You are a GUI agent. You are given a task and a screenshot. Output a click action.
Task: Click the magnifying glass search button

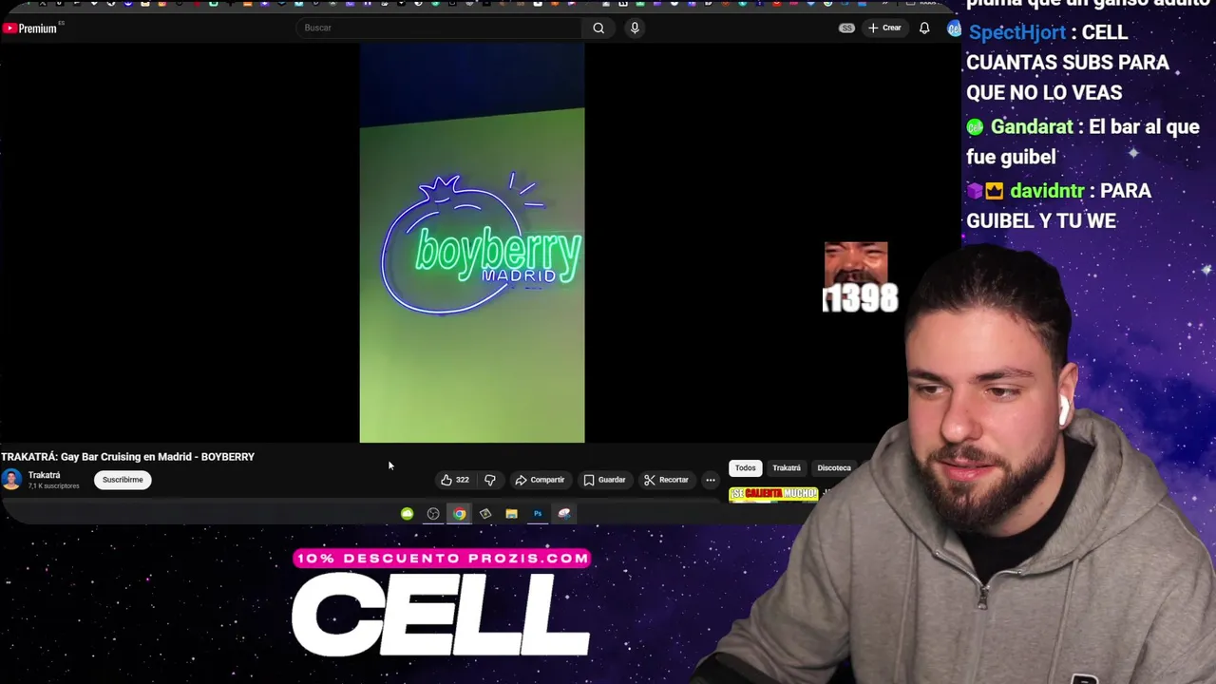tap(598, 28)
